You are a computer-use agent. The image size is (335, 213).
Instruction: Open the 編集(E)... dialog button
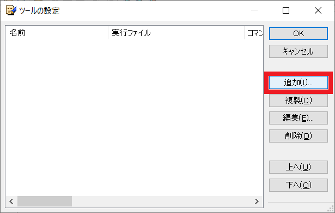[x=299, y=118]
